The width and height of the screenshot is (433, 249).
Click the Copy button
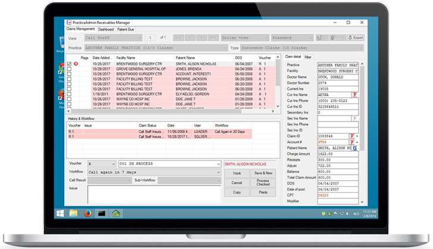point(237,192)
